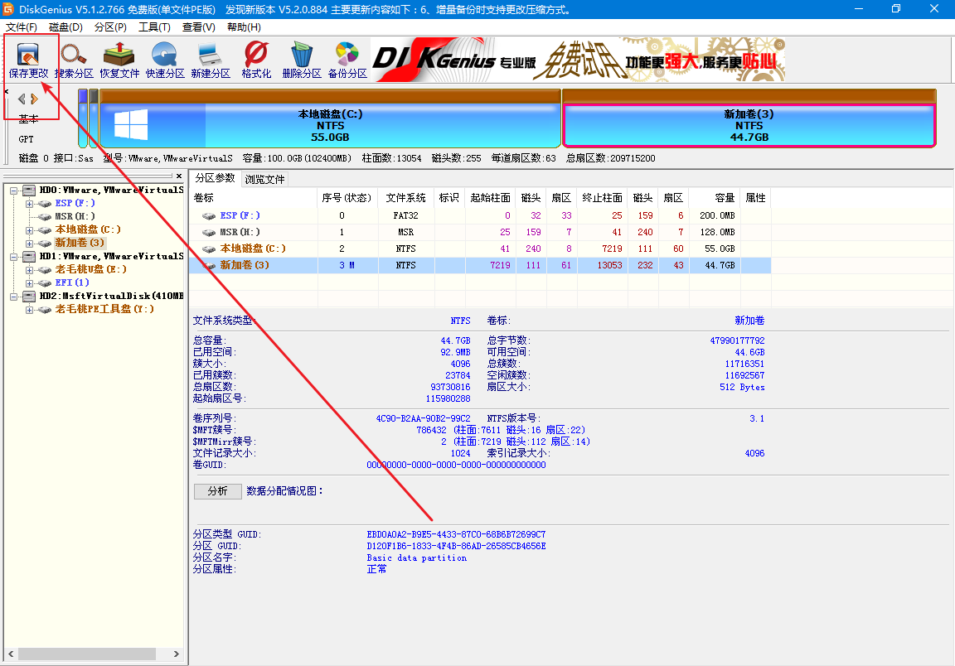Switch to the 分区参数 tab
Screen dimensions: 955x666
click(215, 178)
